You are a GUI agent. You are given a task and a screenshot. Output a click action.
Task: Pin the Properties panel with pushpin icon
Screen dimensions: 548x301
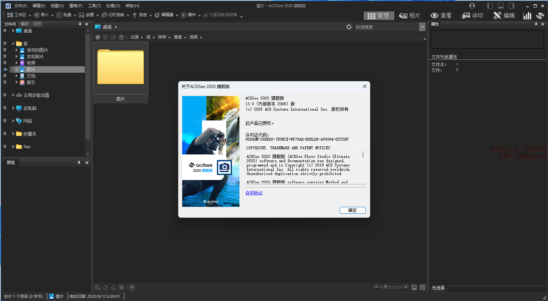tap(536, 24)
